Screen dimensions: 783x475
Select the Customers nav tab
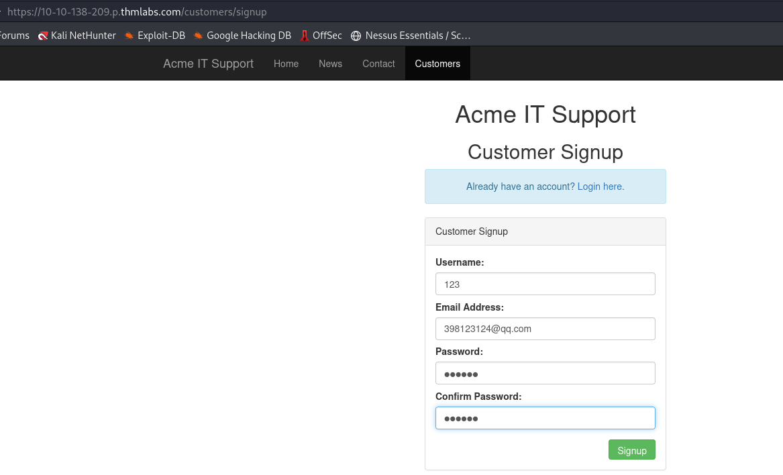(437, 64)
